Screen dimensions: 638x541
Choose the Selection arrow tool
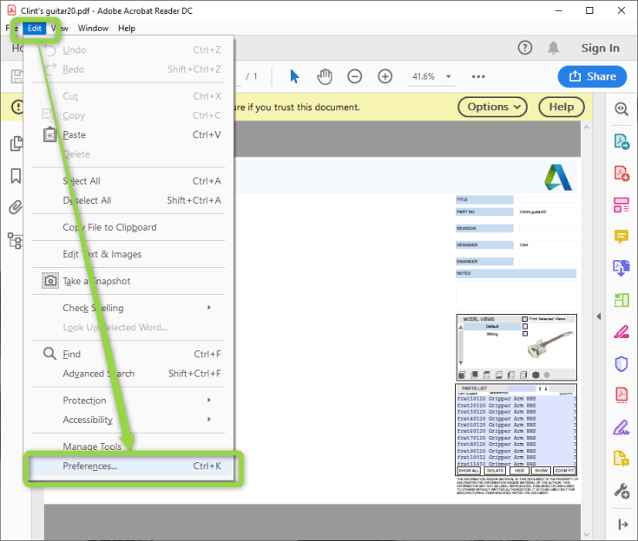click(294, 76)
